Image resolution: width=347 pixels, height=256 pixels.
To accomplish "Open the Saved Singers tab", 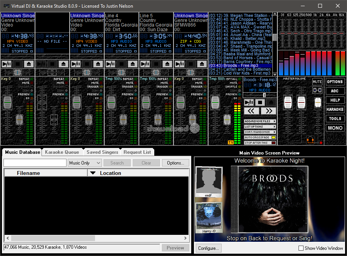I will pos(102,152).
